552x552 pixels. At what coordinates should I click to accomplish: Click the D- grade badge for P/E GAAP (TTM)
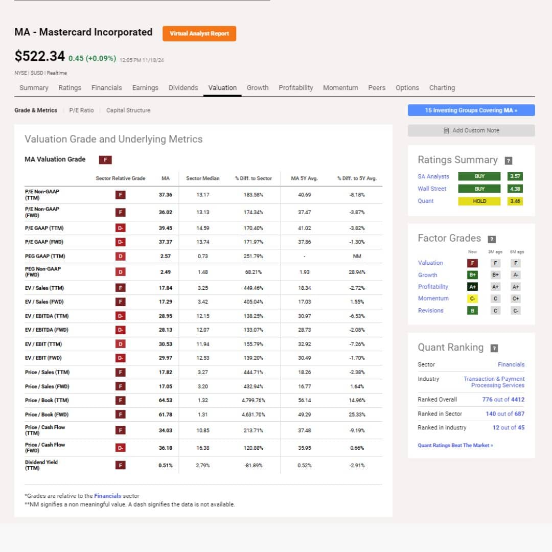coord(121,228)
